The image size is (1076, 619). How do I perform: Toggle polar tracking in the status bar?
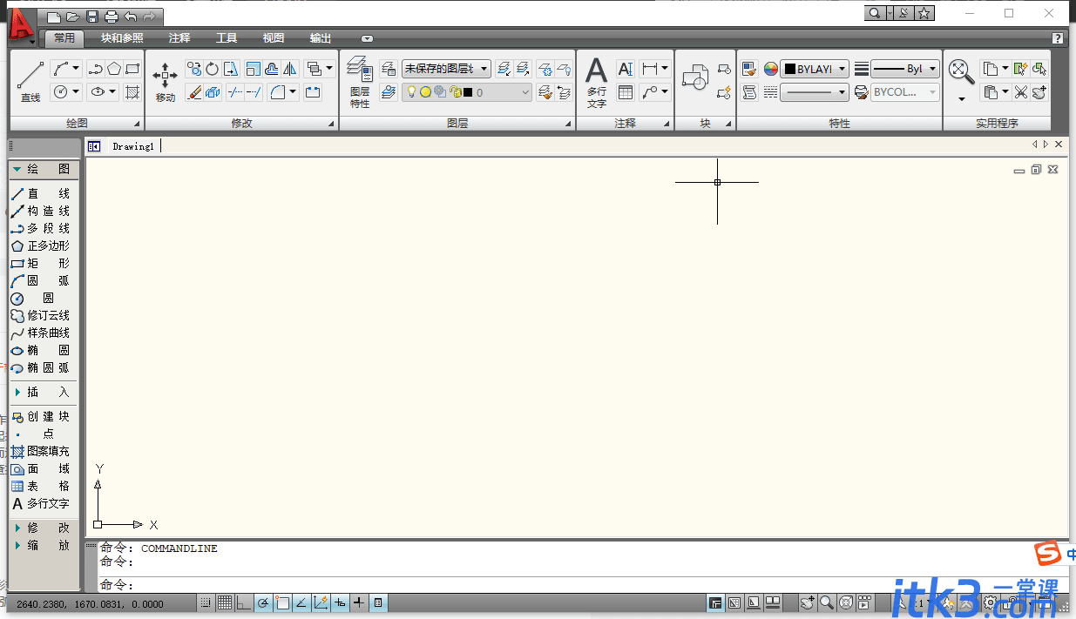point(262,602)
